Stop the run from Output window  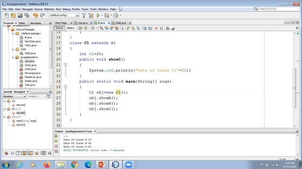pos(56,146)
